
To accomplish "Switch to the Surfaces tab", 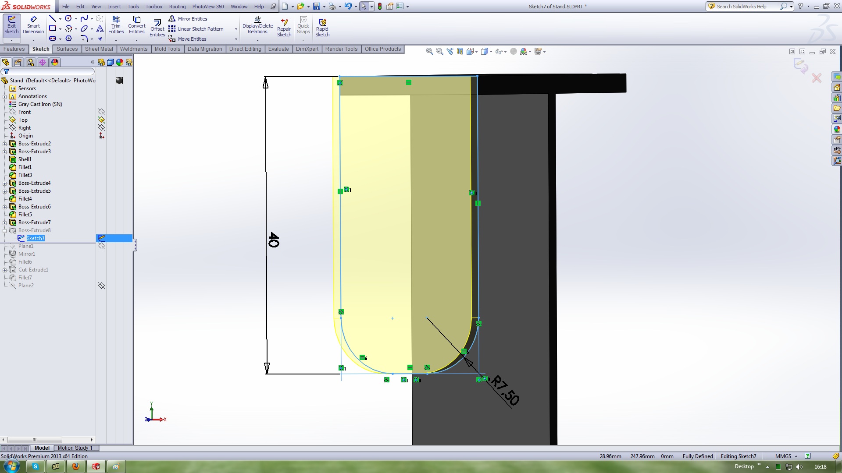I will pyautogui.click(x=67, y=49).
